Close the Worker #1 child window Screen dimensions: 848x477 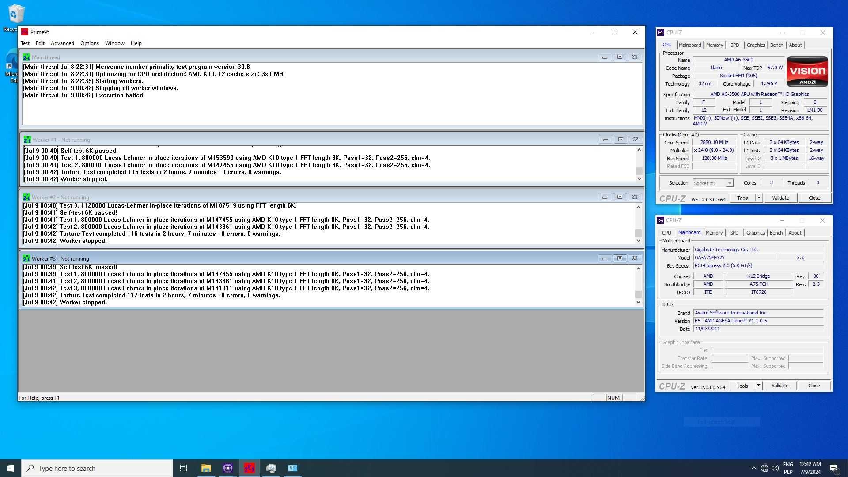(x=636, y=140)
